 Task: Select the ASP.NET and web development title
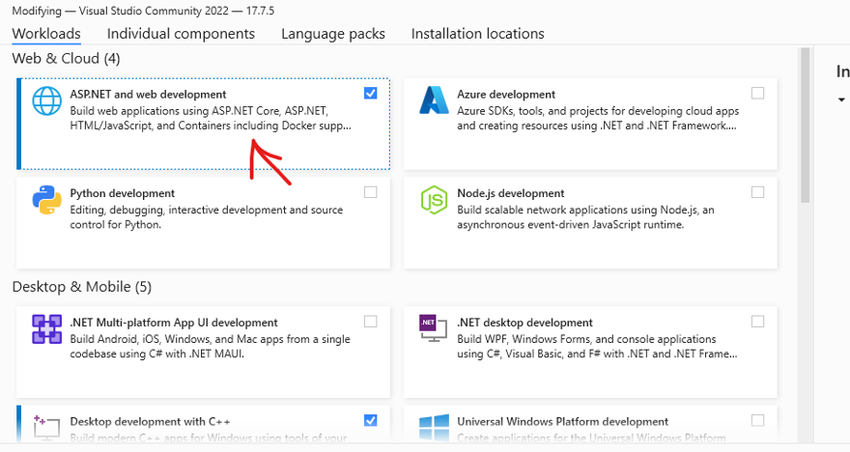(148, 95)
